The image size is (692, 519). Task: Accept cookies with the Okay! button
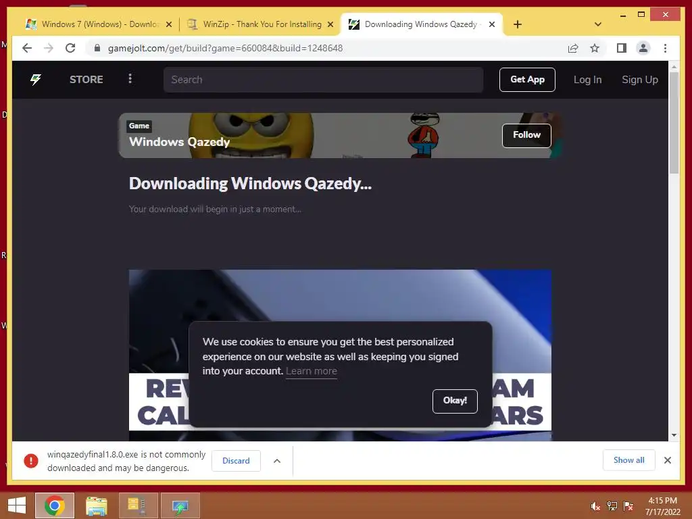[x=455, y=401]
